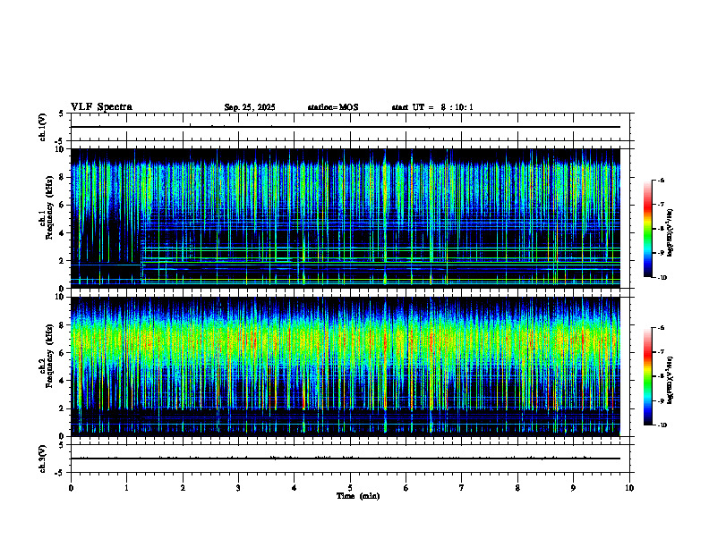The width and height of the screenshot is (709, 547).
Task: Click the "Time (min)" axis label
Action: click(x=358, y=496)
